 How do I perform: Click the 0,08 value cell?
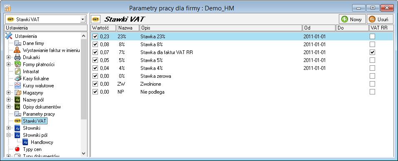[x=105, y=45]
